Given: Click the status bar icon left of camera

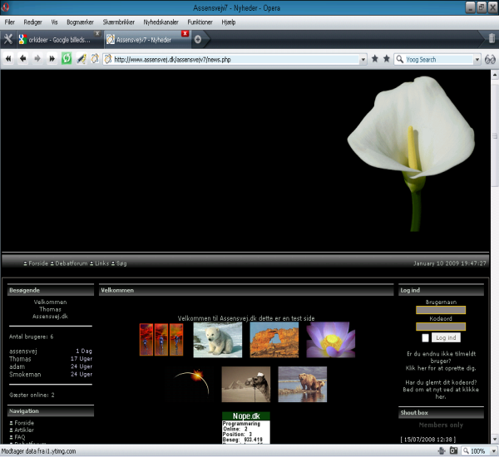Looking at the screenshot, I should [442, 450].
